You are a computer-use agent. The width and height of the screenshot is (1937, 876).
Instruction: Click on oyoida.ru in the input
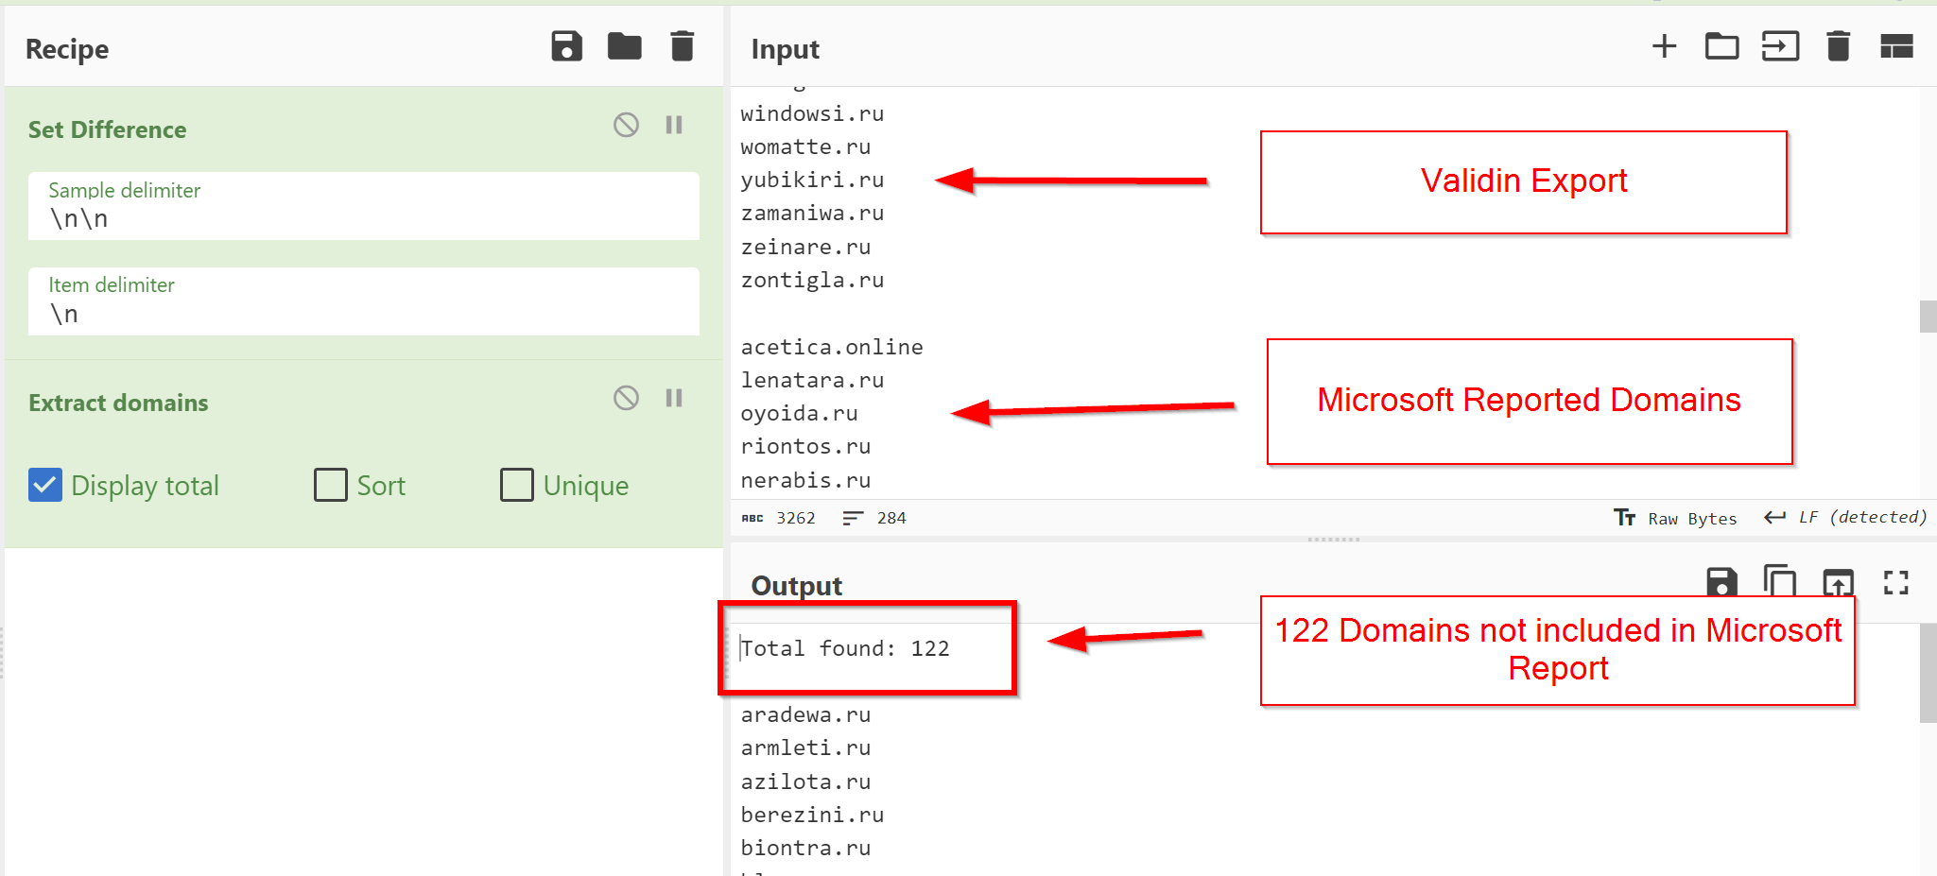point(799,413)
